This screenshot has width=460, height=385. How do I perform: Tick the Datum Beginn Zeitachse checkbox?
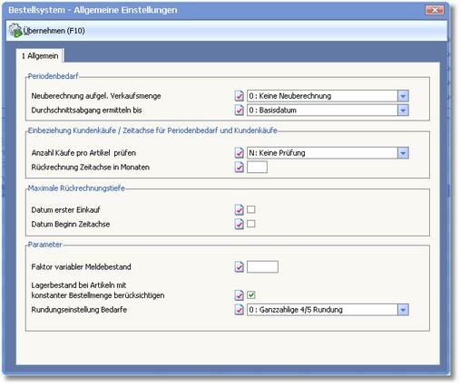(251, 224)
